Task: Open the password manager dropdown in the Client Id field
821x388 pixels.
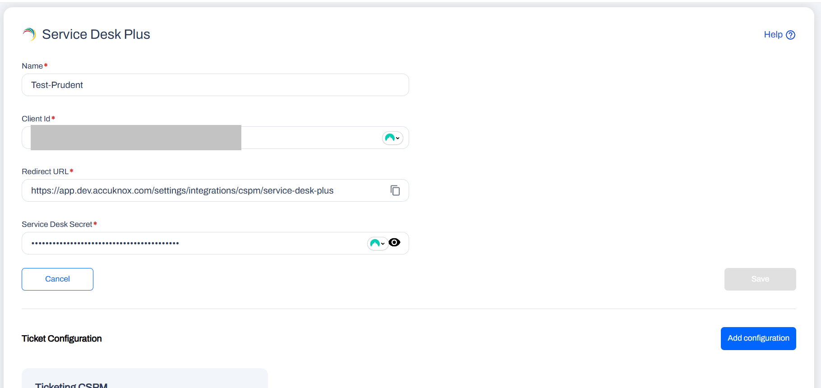Action: coord(392,138)
